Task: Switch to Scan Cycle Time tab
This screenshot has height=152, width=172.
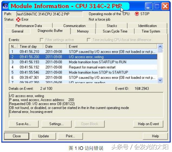Action: point(115,31)
